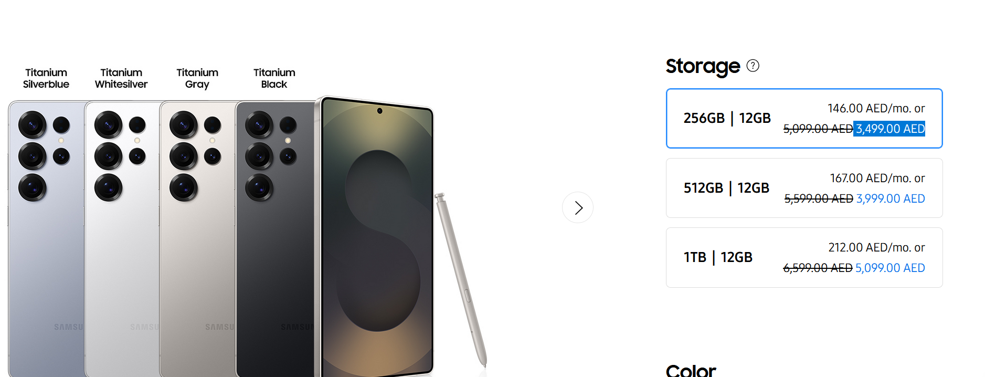The width and height of the screenshot is (985, 377).
Task: Click the 167.00 AED/mo. installment text
Action: click(877, 178)
